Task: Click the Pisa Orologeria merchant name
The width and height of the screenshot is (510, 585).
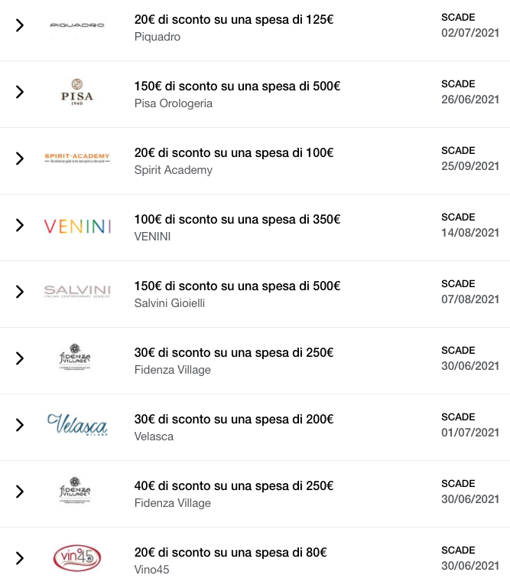Action: [x=174, y=103]
